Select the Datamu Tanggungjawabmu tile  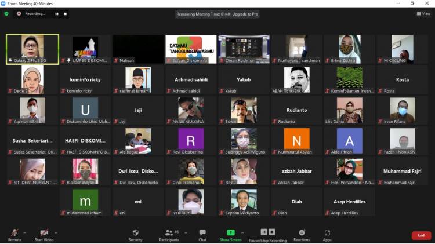191,49
